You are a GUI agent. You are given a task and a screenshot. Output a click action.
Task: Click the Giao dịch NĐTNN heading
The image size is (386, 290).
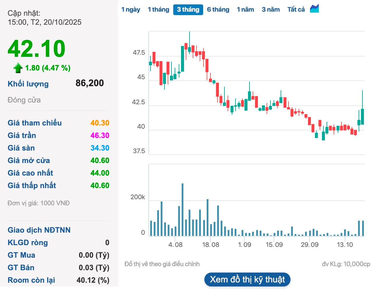click(39, 230)
